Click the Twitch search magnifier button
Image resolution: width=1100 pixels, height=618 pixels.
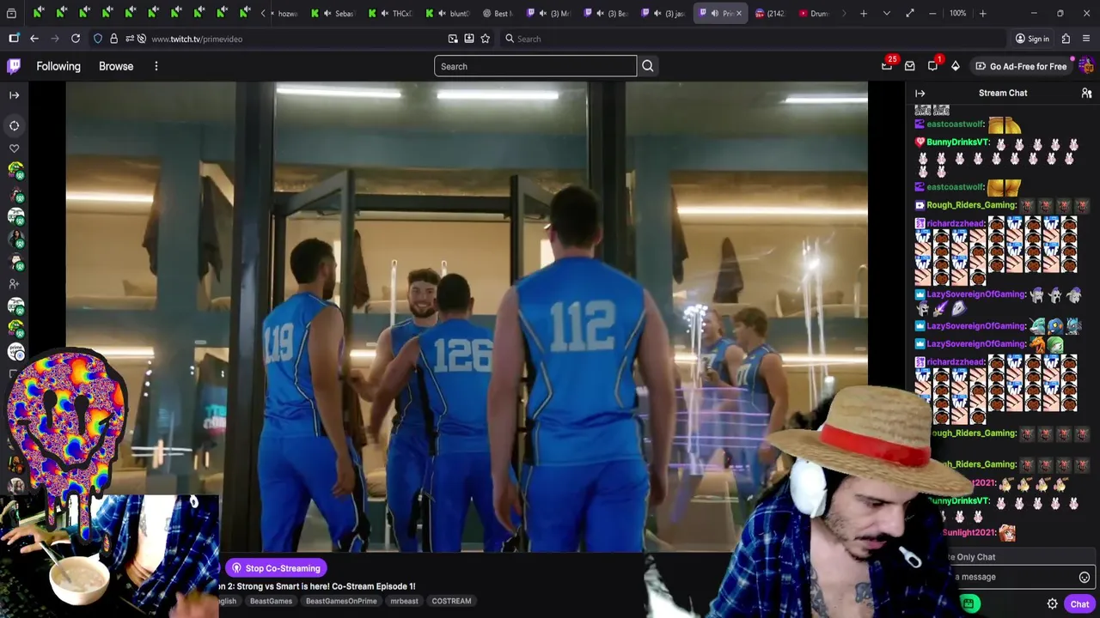pyautogui.click(x=648, y=66)
